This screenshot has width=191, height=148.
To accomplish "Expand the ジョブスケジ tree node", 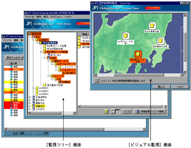I will (x=56, y=67).
